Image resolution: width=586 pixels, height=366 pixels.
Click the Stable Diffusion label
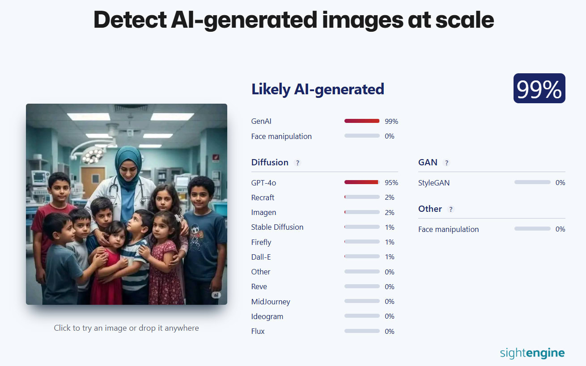pyautogui.click(x=277, y=227)
